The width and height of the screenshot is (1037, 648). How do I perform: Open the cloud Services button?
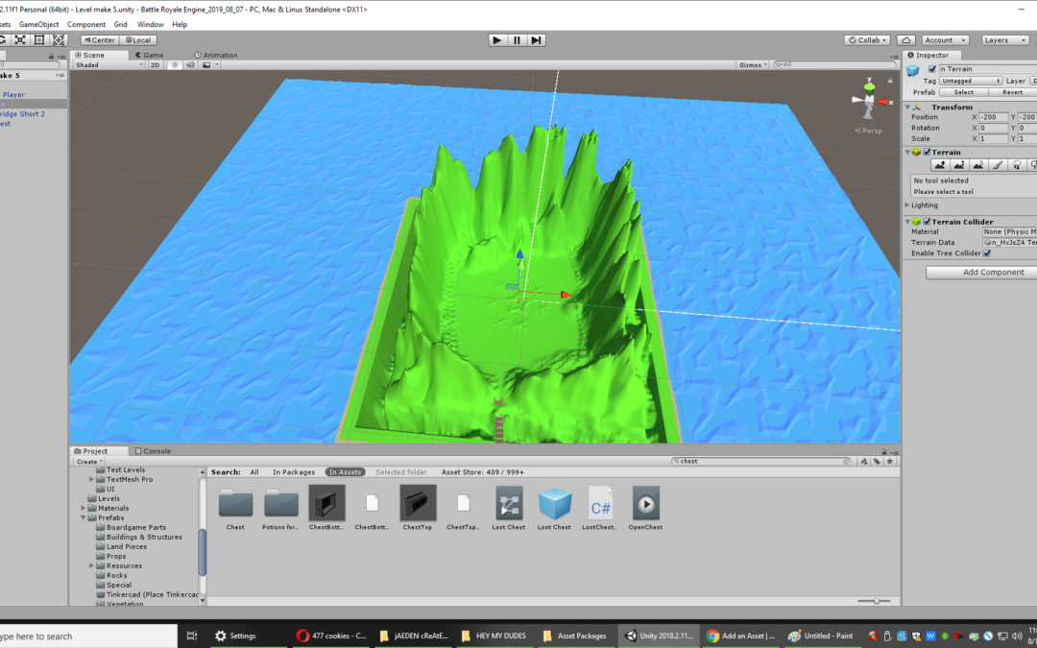click(x=906, y=40)
